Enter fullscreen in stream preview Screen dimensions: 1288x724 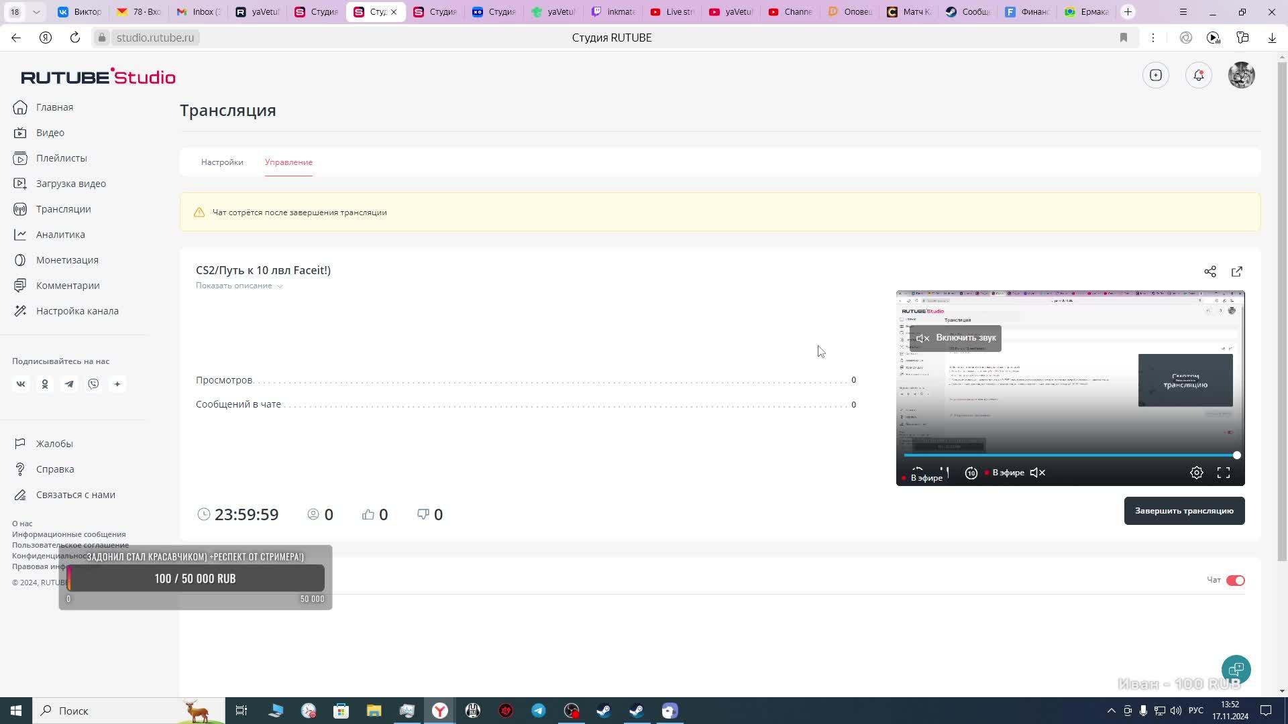click(x=1223, y=473)
